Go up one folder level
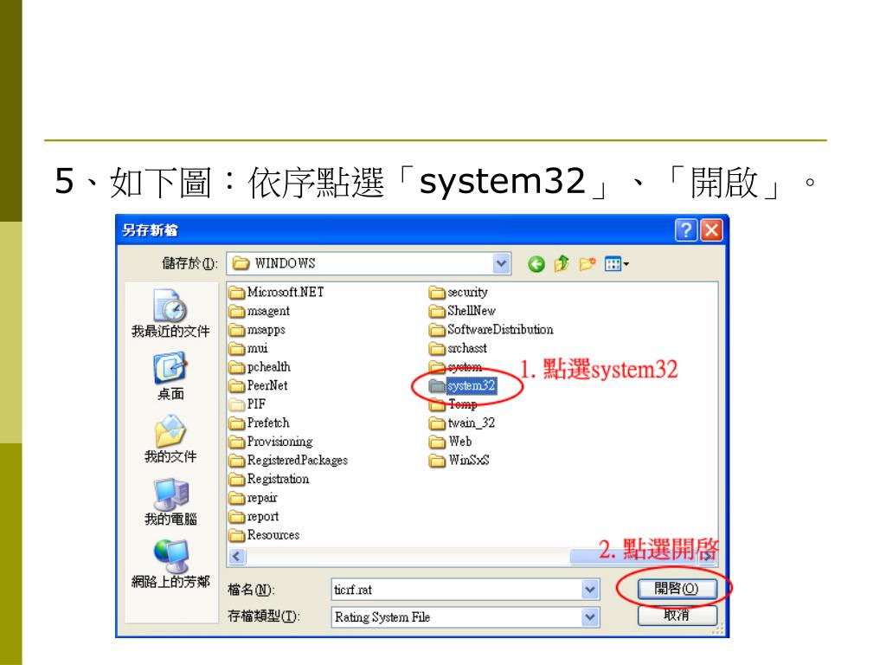 coord(562,263)
